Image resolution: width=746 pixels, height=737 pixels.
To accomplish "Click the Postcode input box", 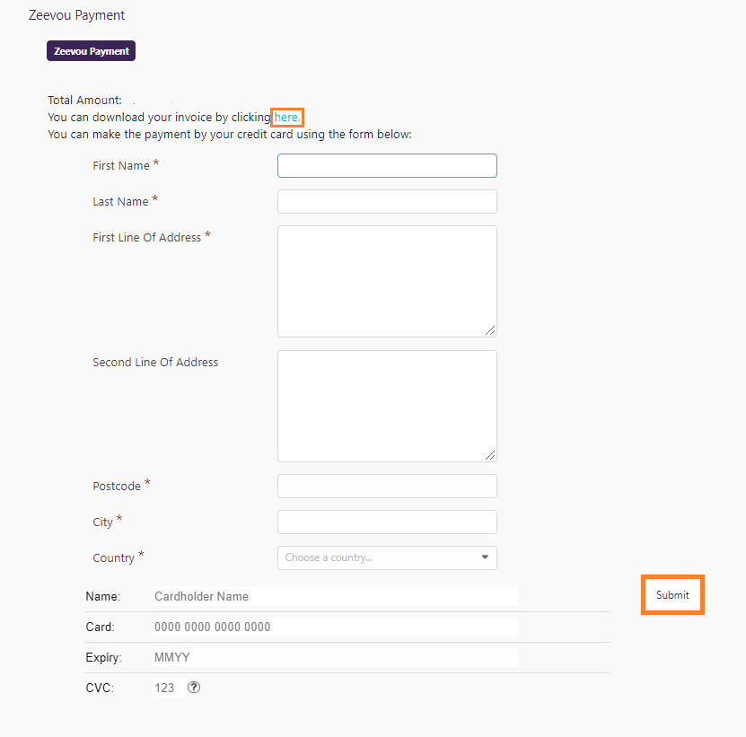I will coord(387,487).
